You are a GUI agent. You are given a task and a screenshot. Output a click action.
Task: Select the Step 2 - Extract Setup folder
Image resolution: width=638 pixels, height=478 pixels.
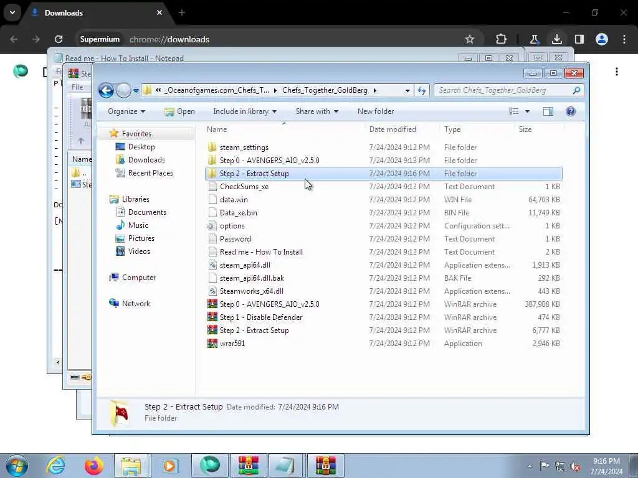(x=383, y=174)
